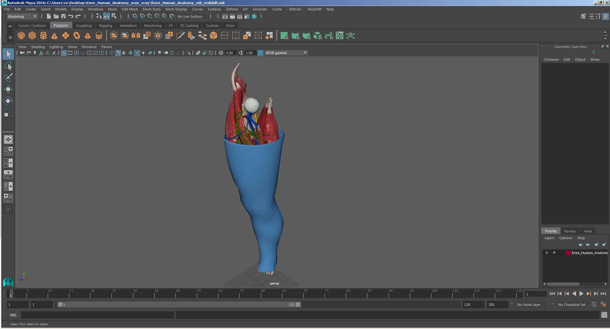Toggle layer visibility V for Knee_Human_Anatomy
Viewport: 610px width, 329px height.
point(547,253)
